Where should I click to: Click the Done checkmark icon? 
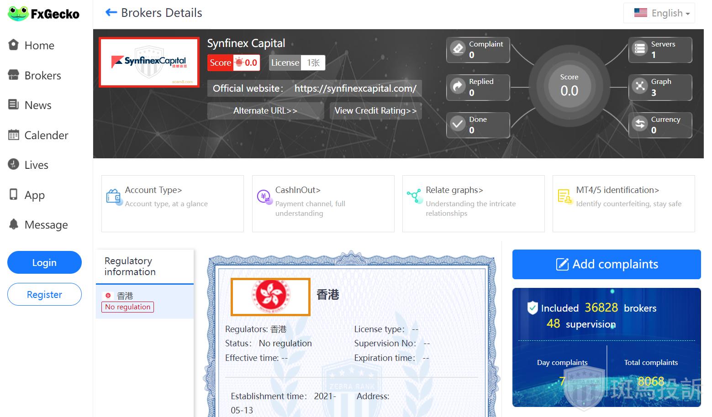(x=458, y=124)
